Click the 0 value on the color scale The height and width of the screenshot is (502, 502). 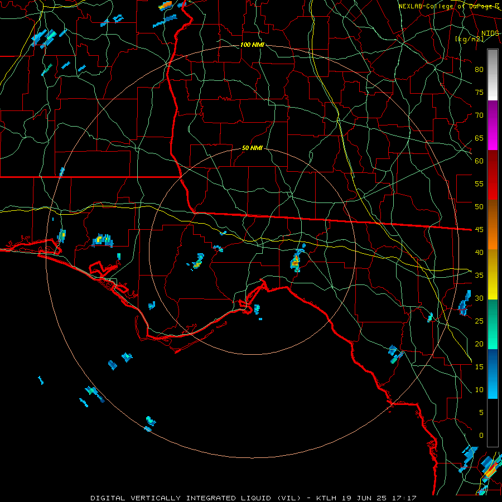point(481,436)
